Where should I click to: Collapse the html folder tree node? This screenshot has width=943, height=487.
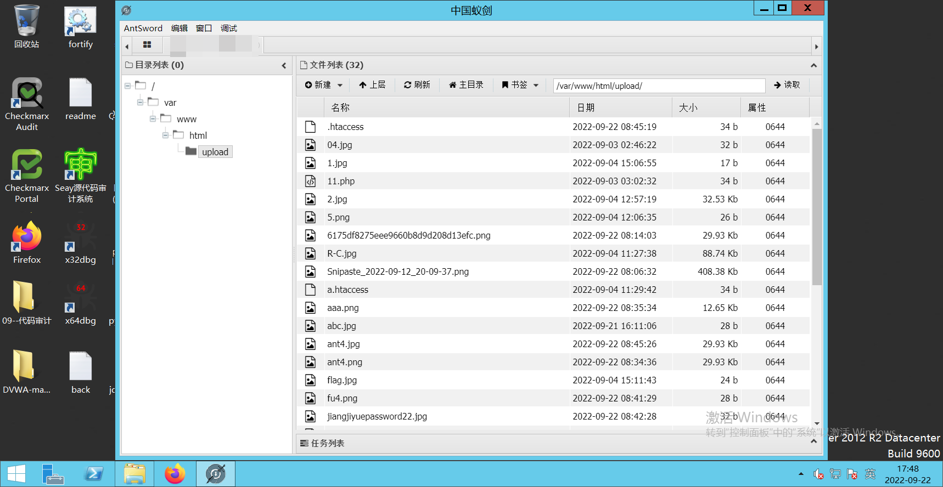[166, 135]
